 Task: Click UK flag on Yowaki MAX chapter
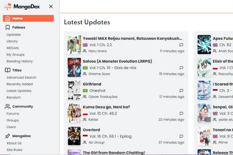pos(85,45)
